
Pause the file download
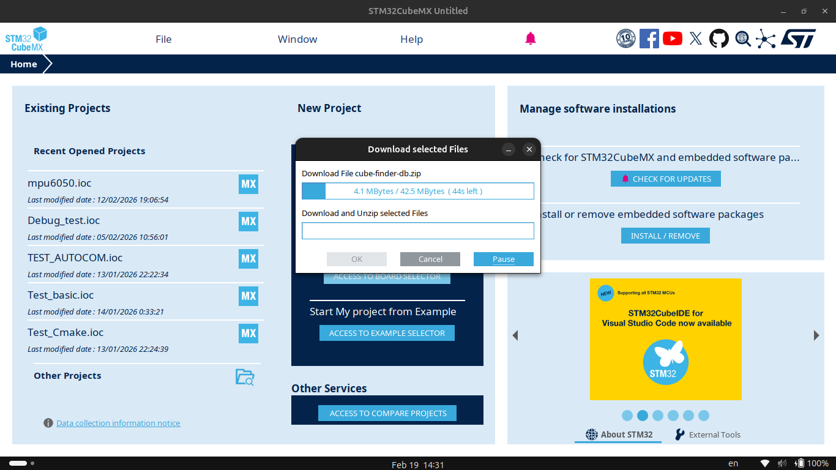coord(504,259)
